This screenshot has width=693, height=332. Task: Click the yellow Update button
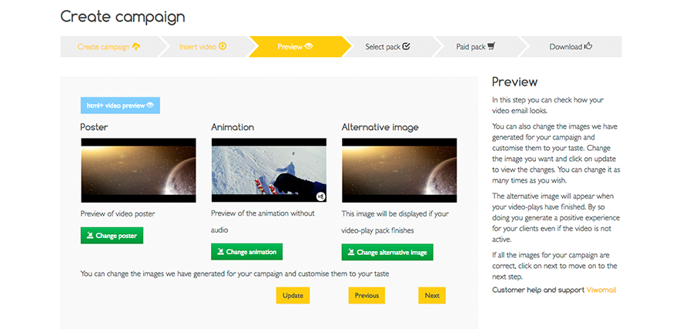point(293,295)
